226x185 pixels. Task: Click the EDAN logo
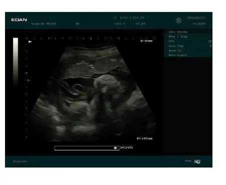pos(19,20)
